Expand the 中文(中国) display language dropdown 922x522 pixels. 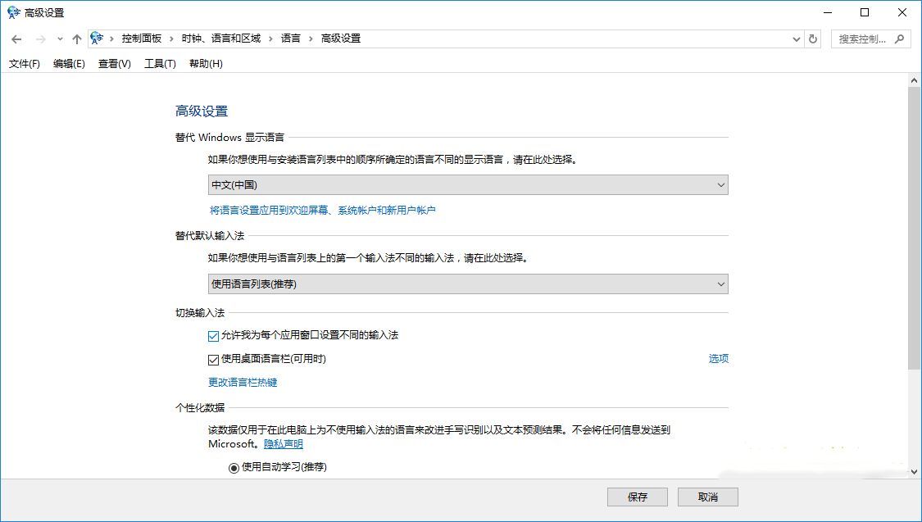[x=468, y=185]
